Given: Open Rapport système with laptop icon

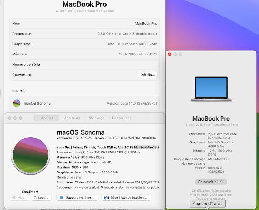Looking at the screenshot, I should (x=77, y=198).
